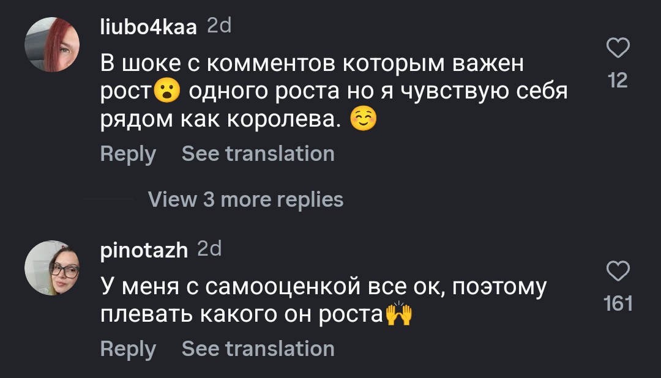
Task: Click the 12 likes count
Action: [x=618, y=80]
